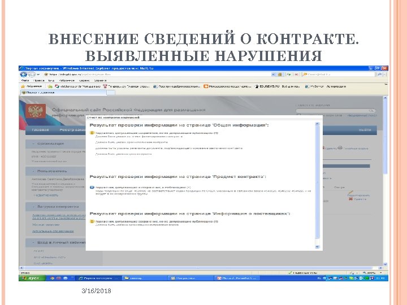407x305 pixels.
Task: Open the Вид menu
Action: 51,80
